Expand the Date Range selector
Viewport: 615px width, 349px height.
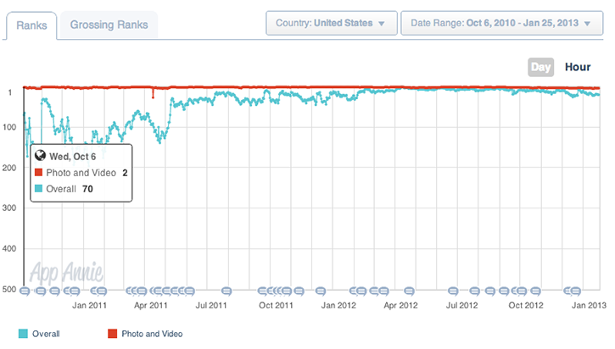coord(501,23)
